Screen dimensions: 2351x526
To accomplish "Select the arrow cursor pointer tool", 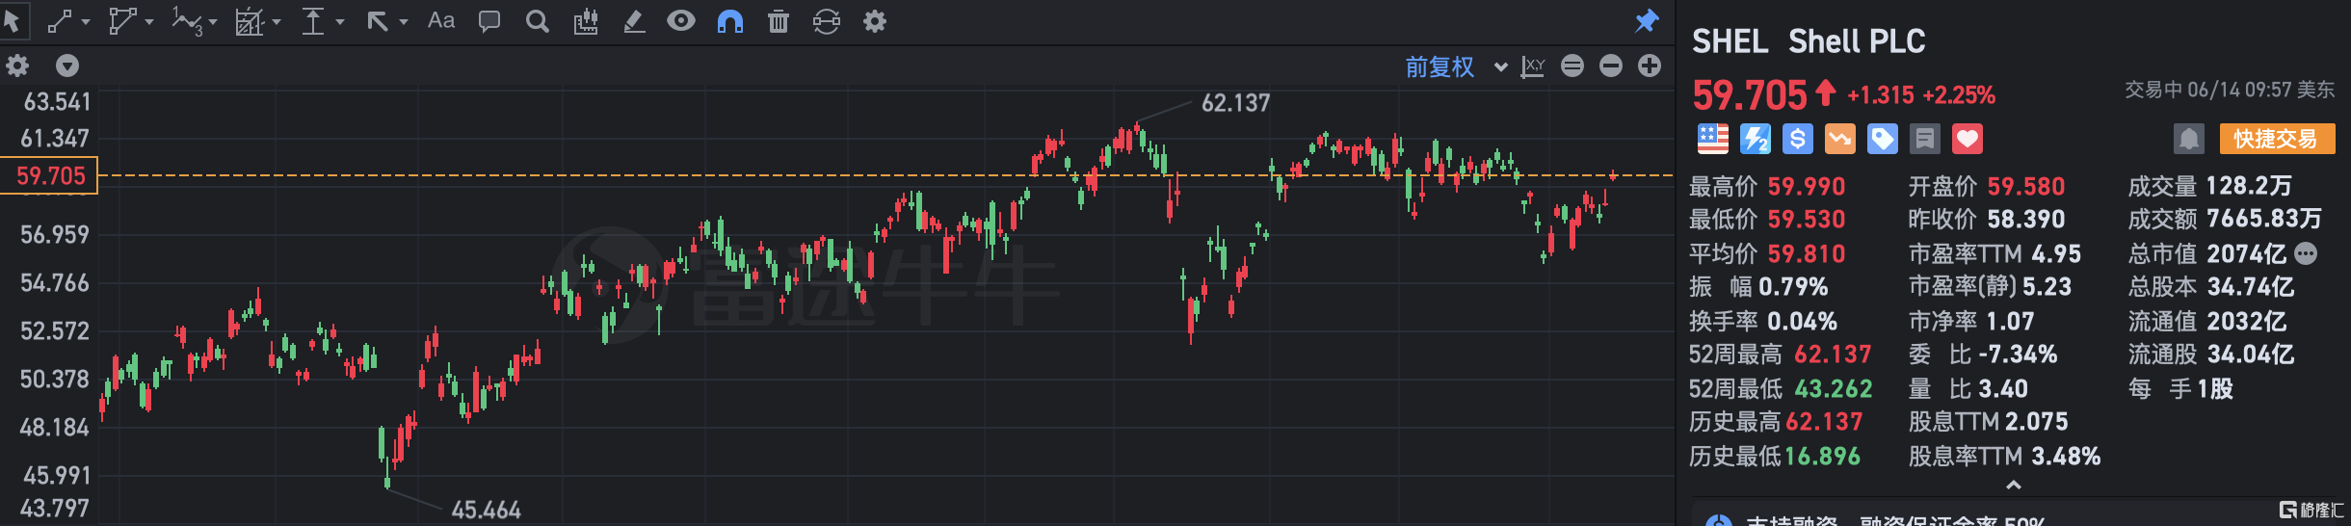I will (13, 20).
